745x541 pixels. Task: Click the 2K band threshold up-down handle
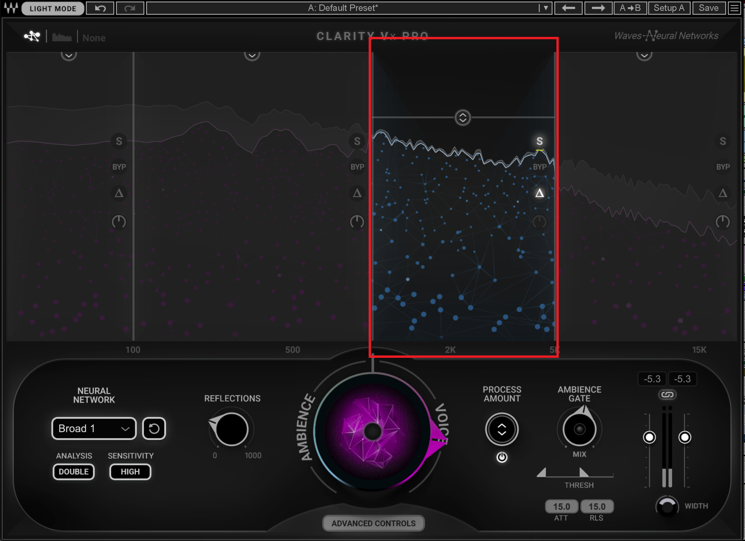coord(463,117)
